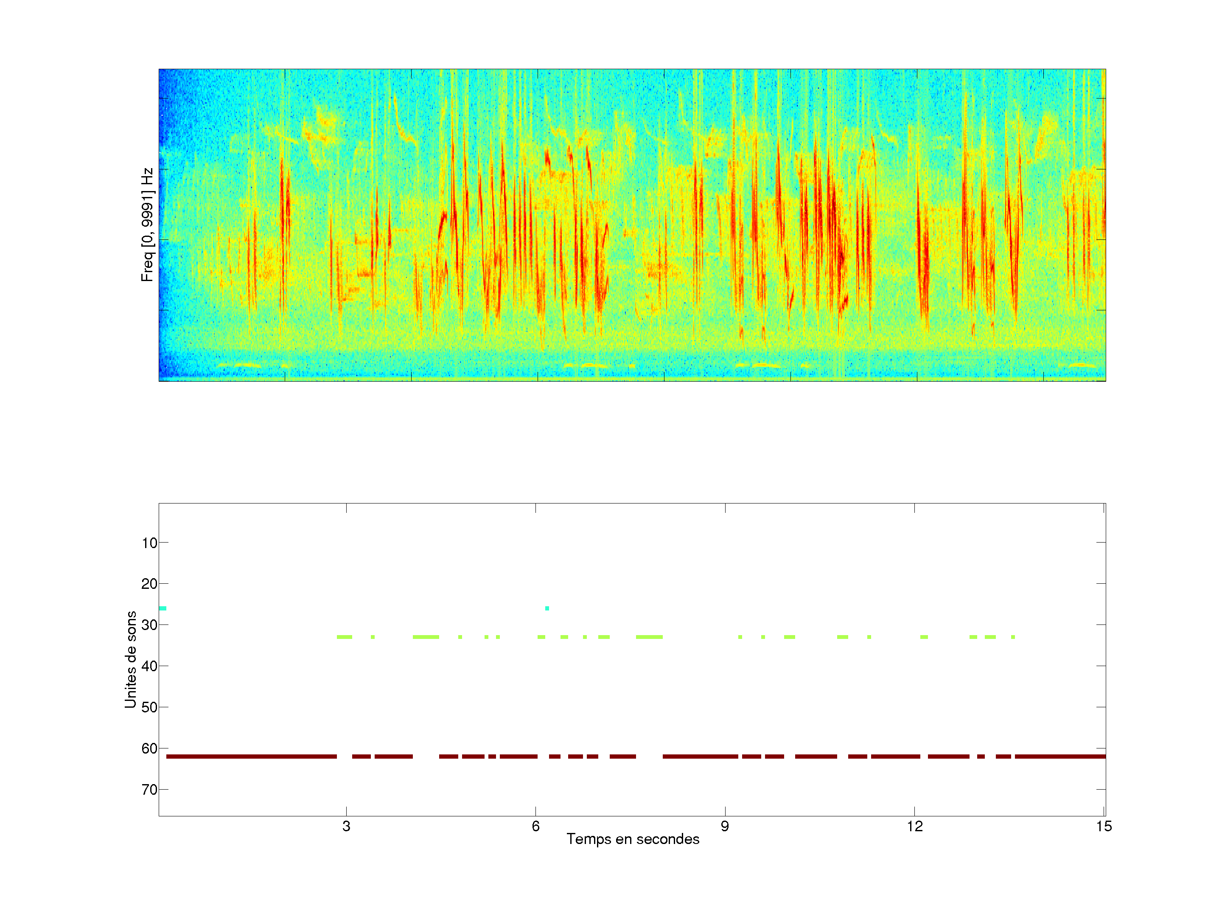Click the long dark red segment before 3 seconds
This screenshot has width=1222, height=917.
tap(251, 756)
